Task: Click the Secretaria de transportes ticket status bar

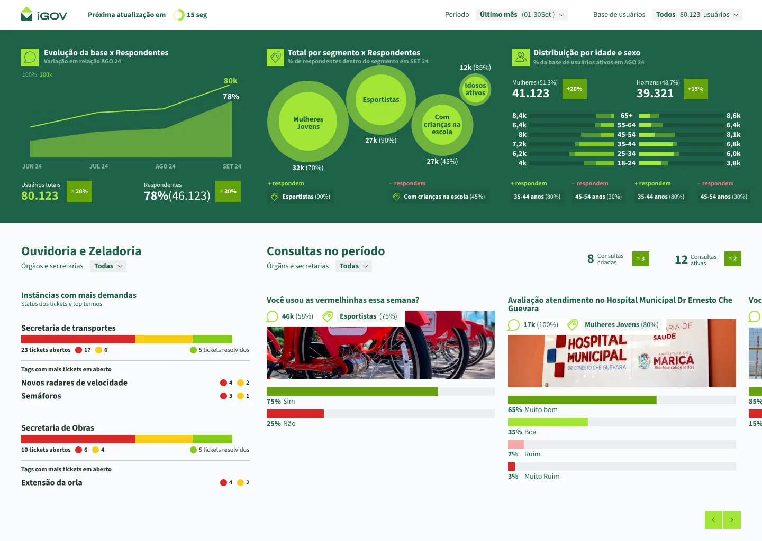Action: click(x=127, y=339)
